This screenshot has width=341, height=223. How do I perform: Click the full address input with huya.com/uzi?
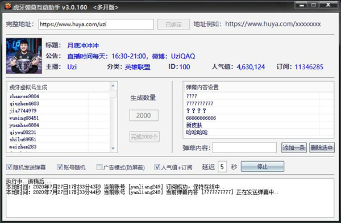(x=96, y=24)
